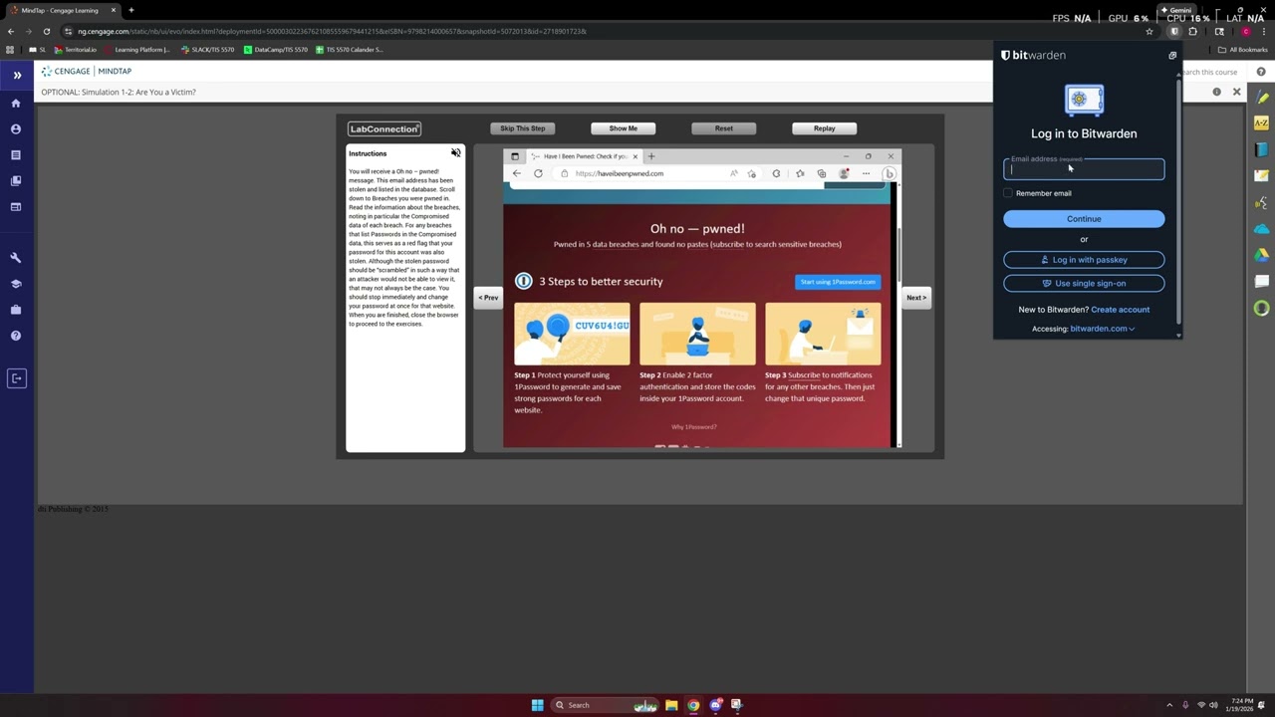Open the wrench tools icon in left sidebar

tap(16, 258)
